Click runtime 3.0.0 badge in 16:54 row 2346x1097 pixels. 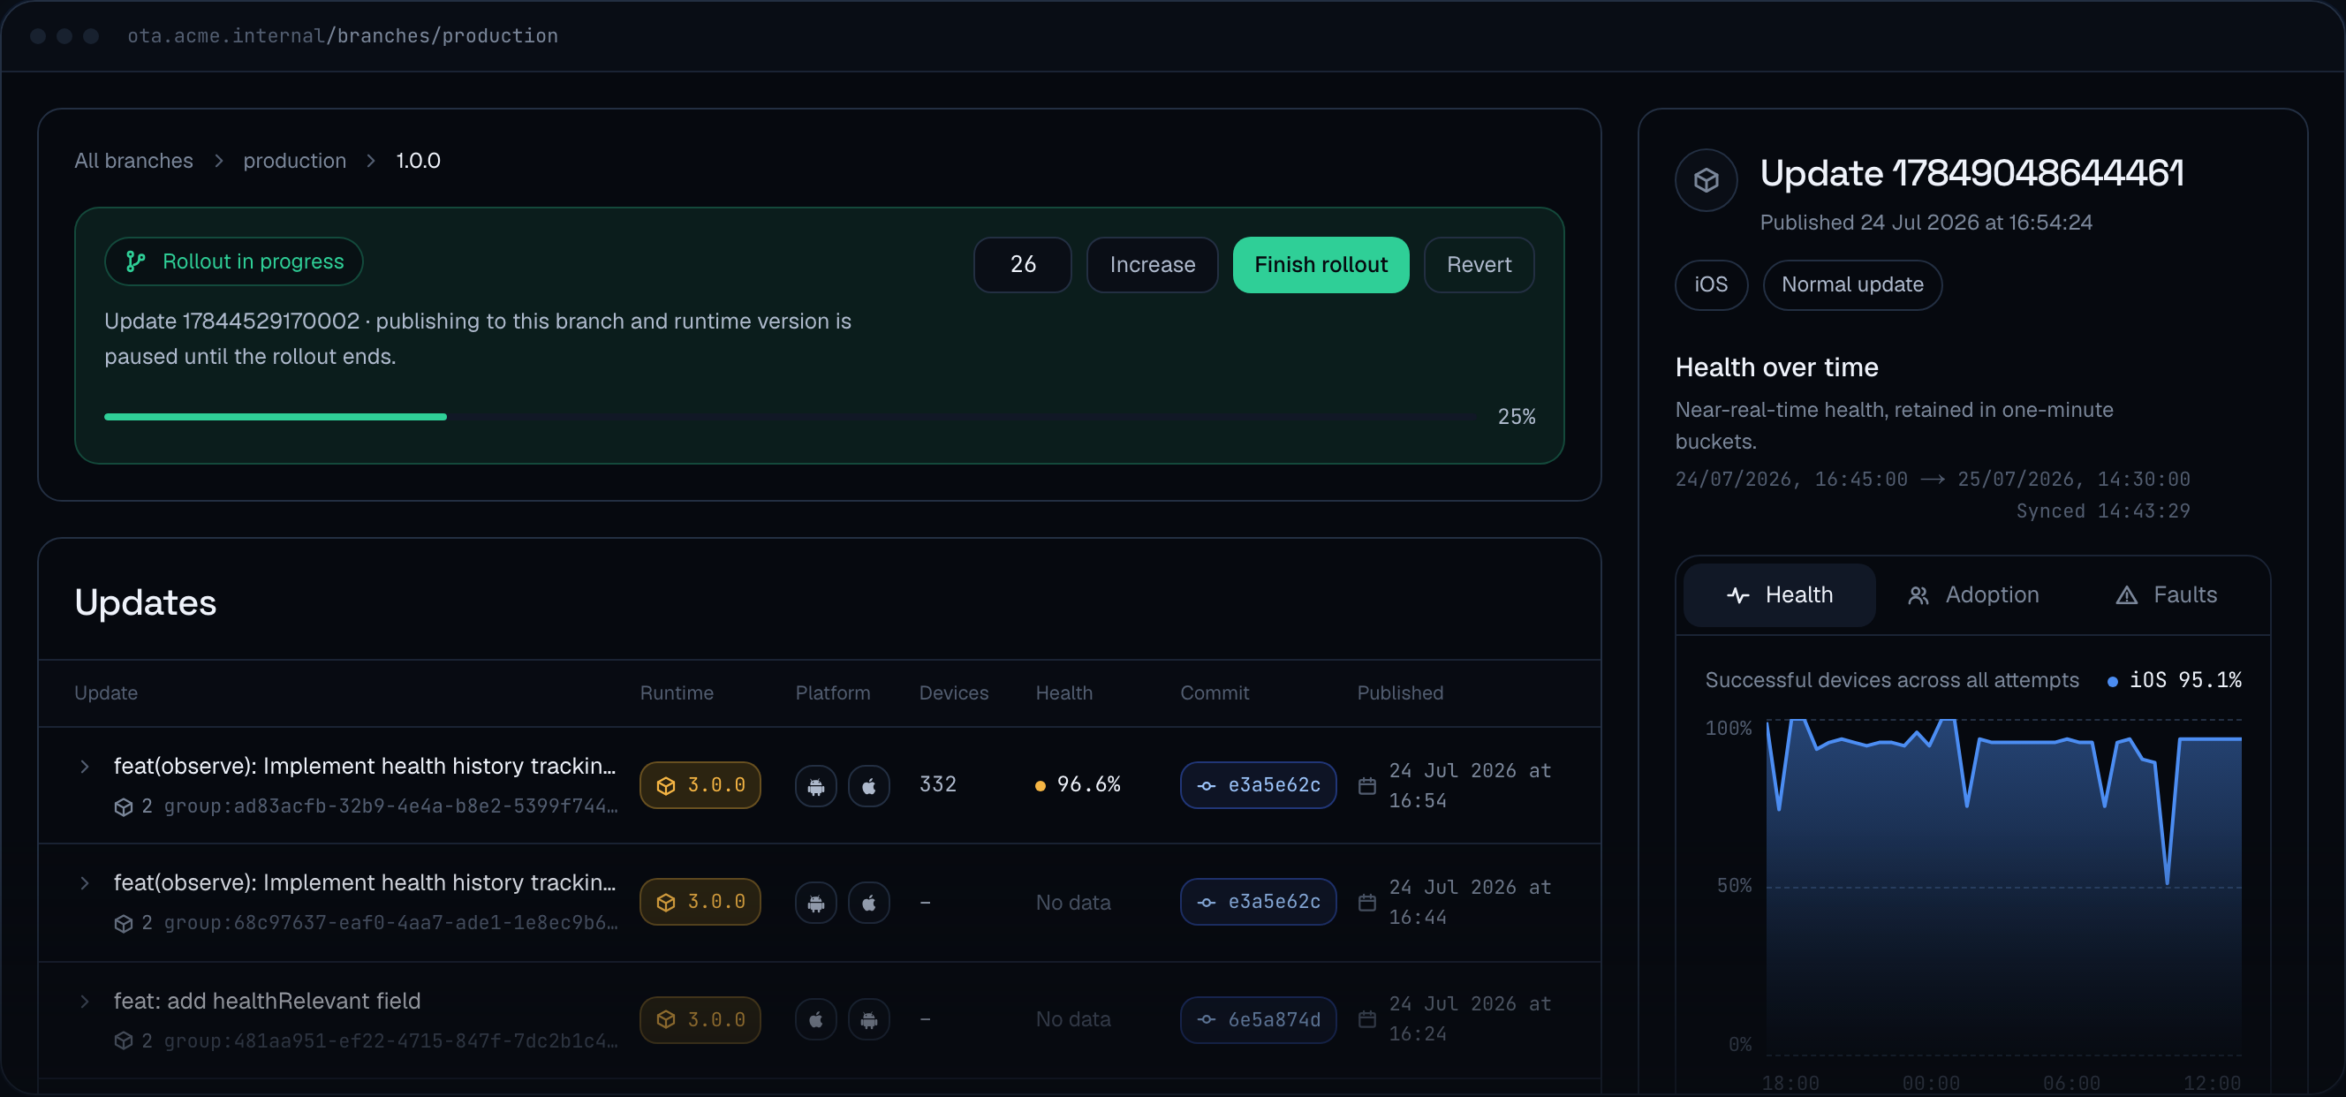click(700, 784)
